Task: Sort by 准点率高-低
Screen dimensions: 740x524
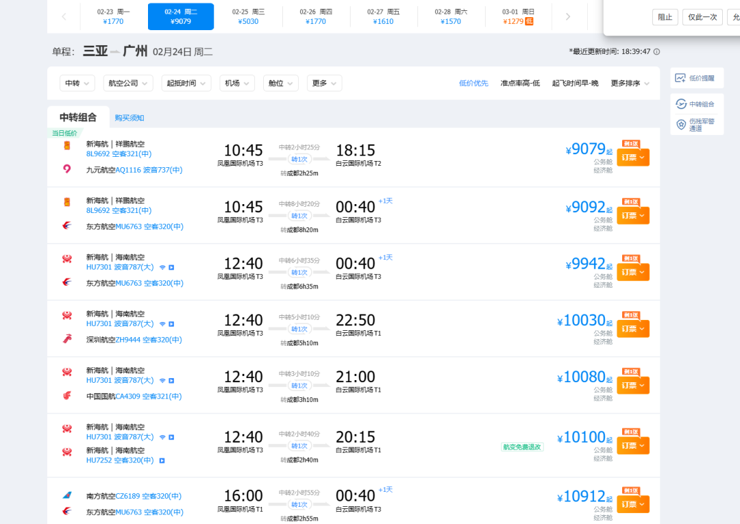Action: [520, 84]
